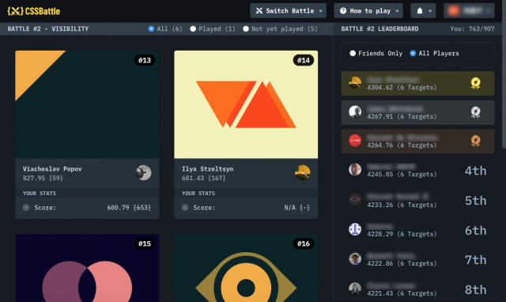Screen dimensions: 506x302
Task: Click 4233.26 (6 Targets) score text
Action: (x=402, y=205)
